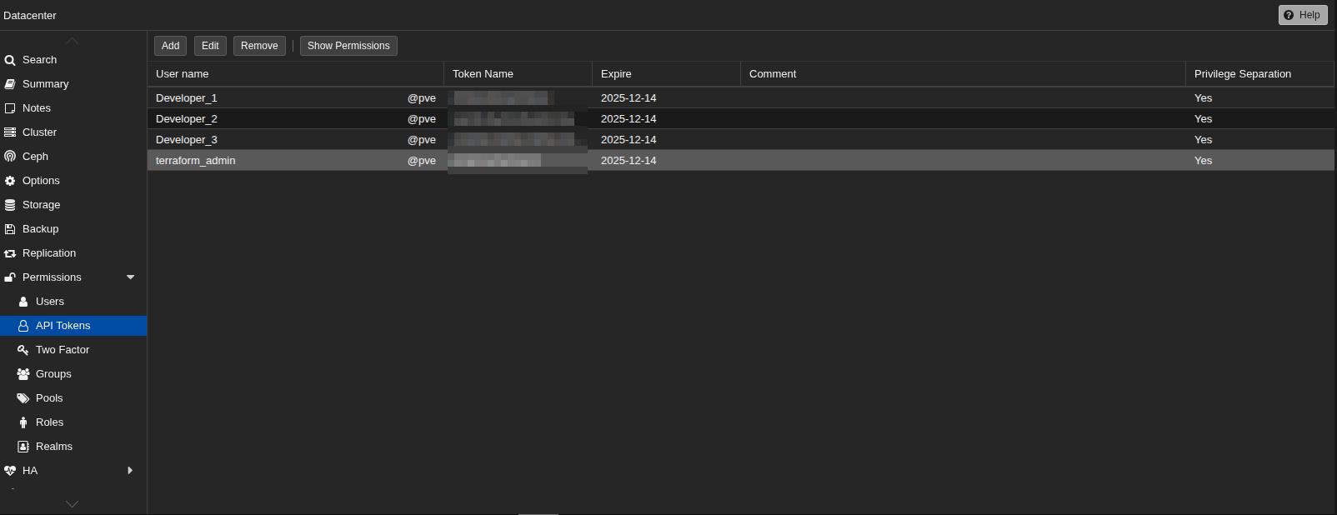Open the Users permissions page
This screenshot has width=1337, height=515.
tap(50, 302)
